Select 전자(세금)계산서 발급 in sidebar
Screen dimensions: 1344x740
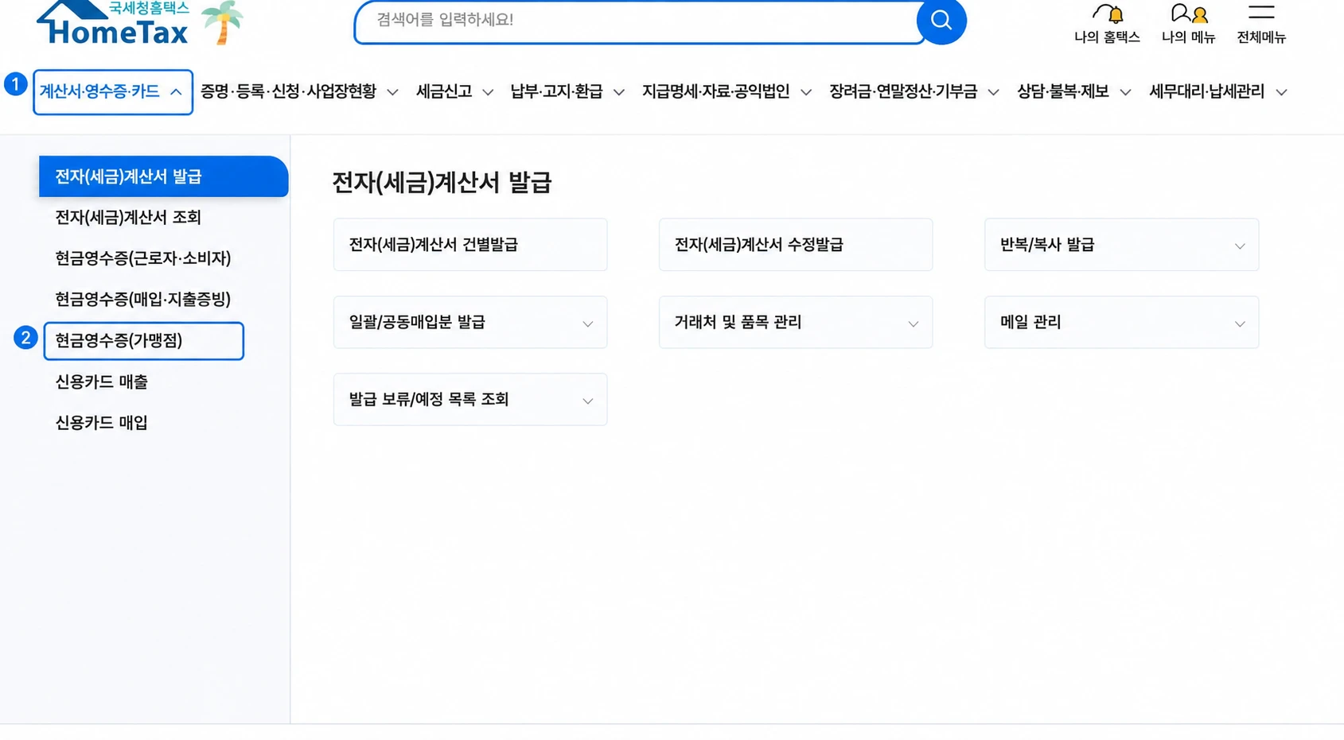pos(163,176)
